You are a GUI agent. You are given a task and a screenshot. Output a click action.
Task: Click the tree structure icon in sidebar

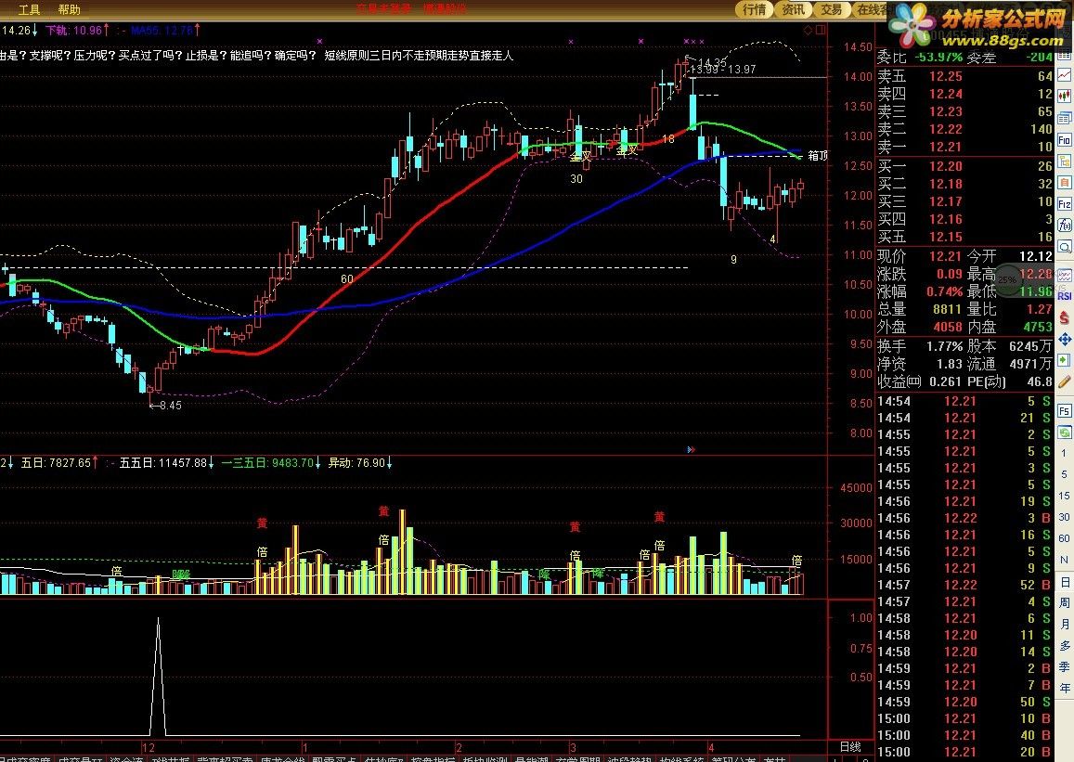[1065, 161]
